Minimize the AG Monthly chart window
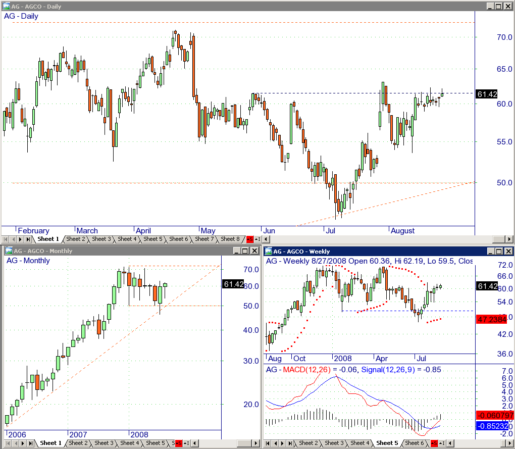The image size is (515, 449). click(x=237, y=251)
